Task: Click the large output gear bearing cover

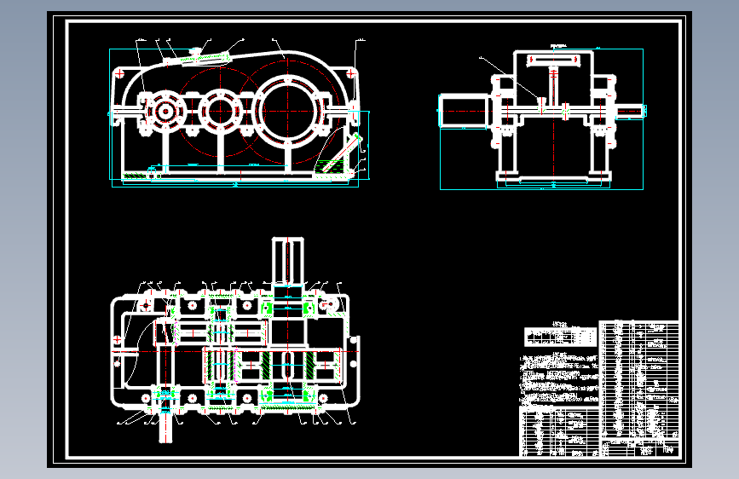Action: [287, 110]
